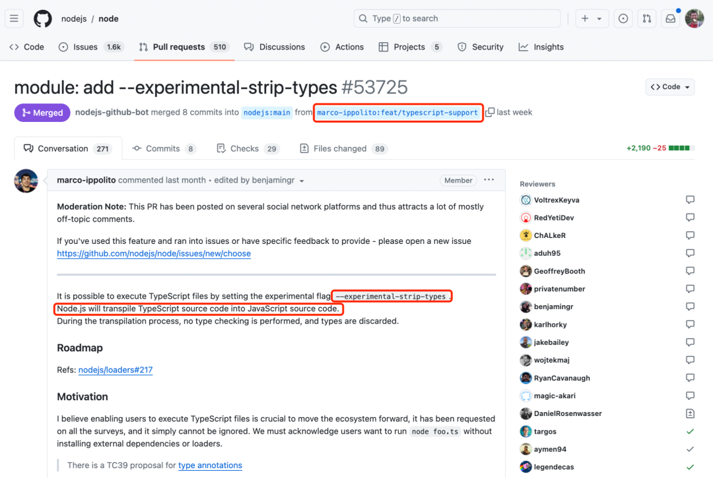Open your pull requests icon in the header
Viewport: 713px width, 478px height.
(646, 18)
